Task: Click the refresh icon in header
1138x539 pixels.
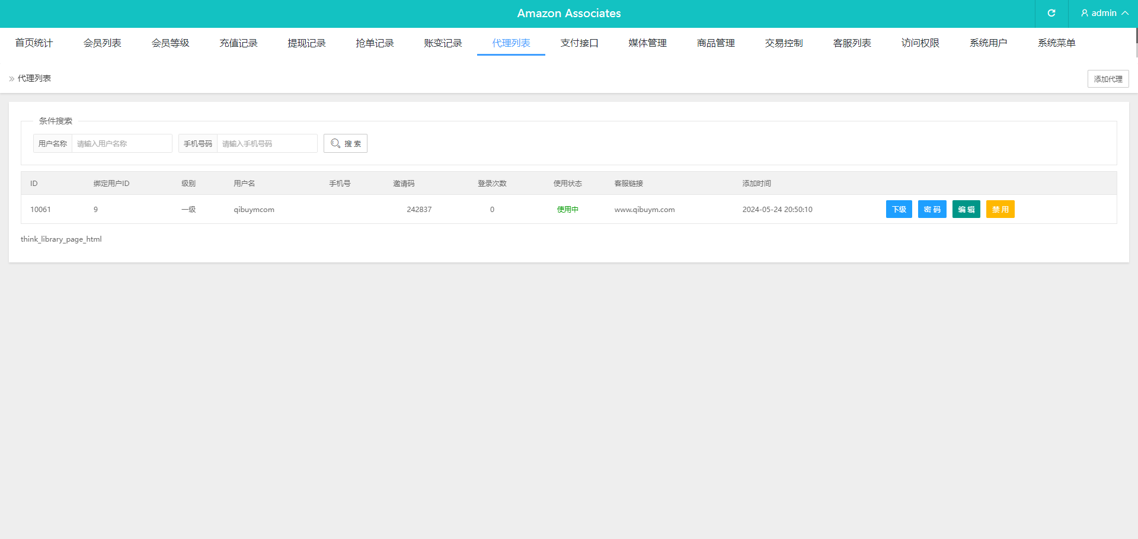Action: point(1051,13)
